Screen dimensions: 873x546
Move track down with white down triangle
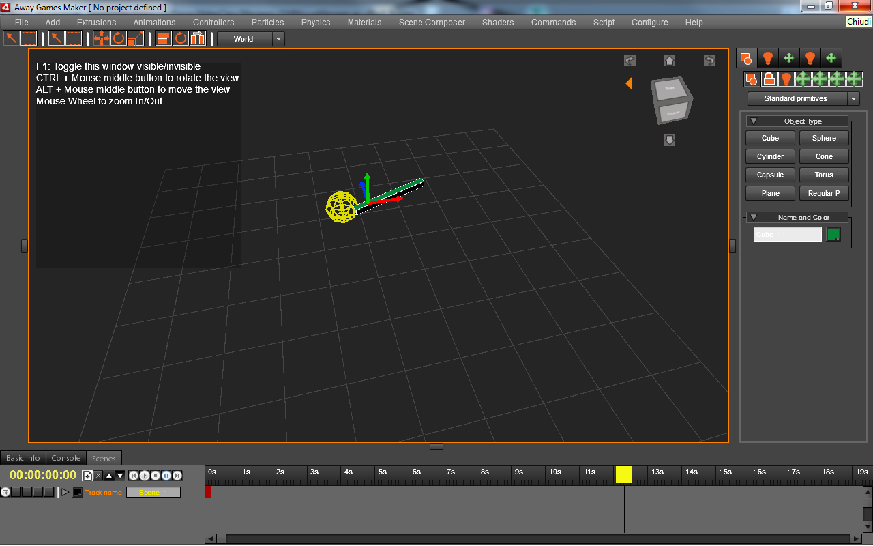point(120,475)
